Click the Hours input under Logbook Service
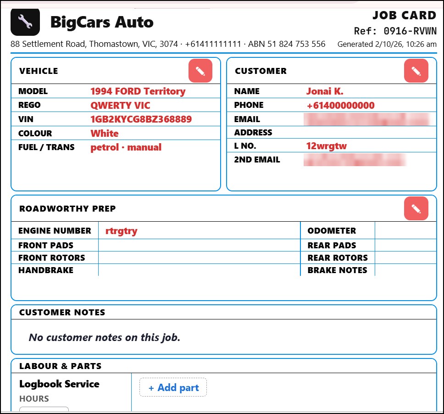 [44, 409]
